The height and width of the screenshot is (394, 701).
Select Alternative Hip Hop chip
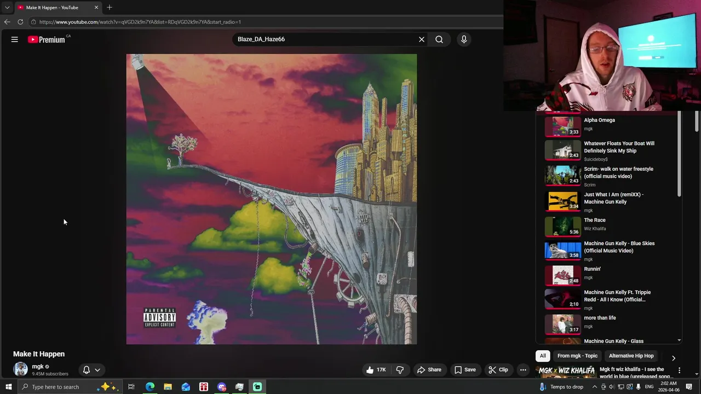click(x=631, y=356)
